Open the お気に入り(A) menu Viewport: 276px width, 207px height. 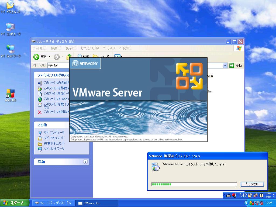pos(89,48)
